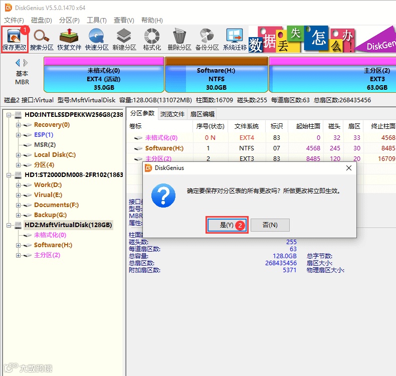Viewport: 396px width, 376px height.
Task: Select Backup(G:) in the tree
Action: [x=50, y=215]
